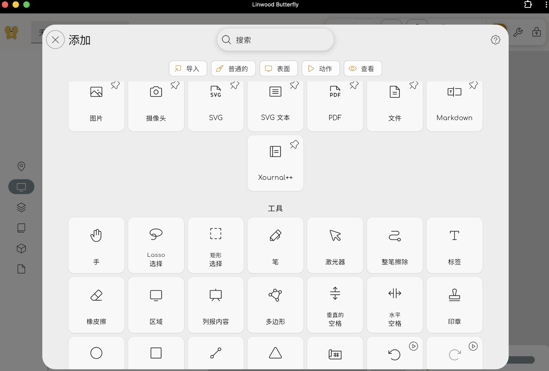Viewport: 549px width, 371px height.
Task: Open the layers panel in left sidebar
Action: click(21, 207)
